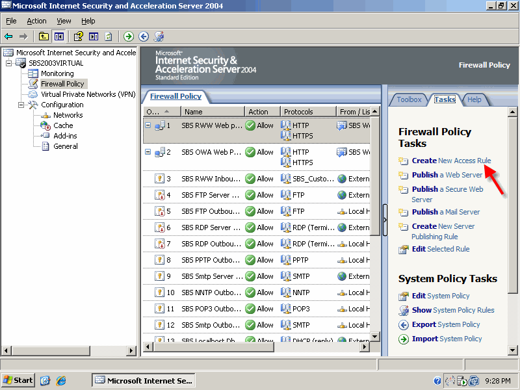Select the Cache tree node
Screen dimensions: 520x390
tap(63, 125)
